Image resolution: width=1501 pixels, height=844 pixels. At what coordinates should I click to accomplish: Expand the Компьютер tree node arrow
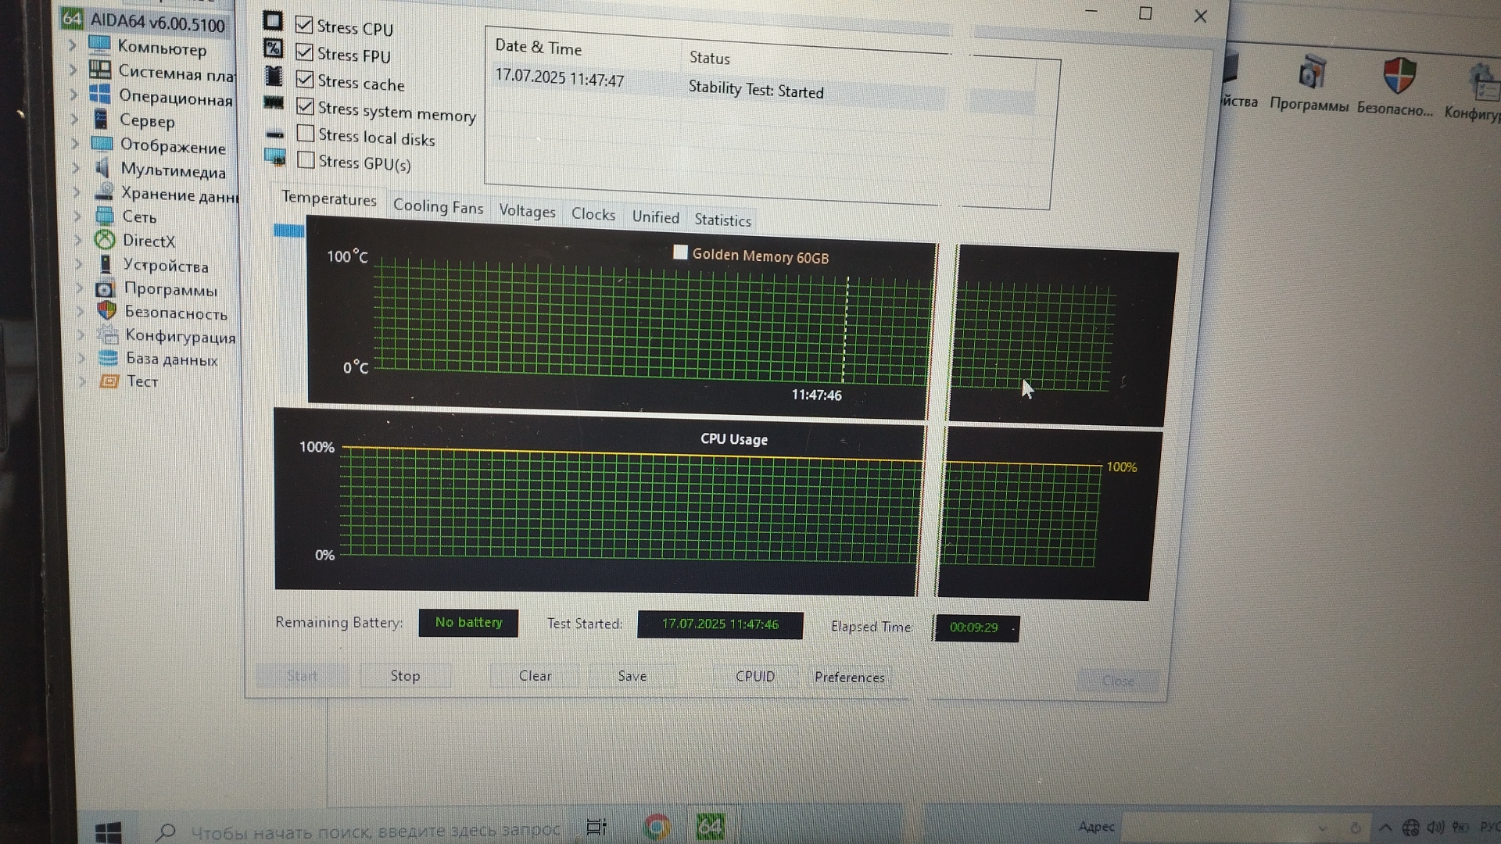point(72,45)
